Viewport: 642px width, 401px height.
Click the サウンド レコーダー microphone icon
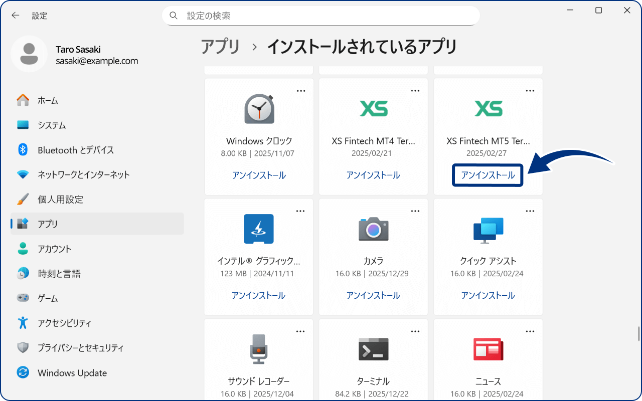coord(259,349)
